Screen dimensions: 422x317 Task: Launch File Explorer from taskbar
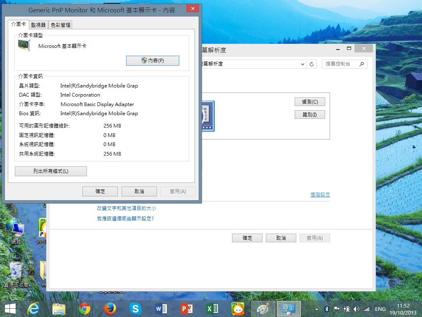59,309
